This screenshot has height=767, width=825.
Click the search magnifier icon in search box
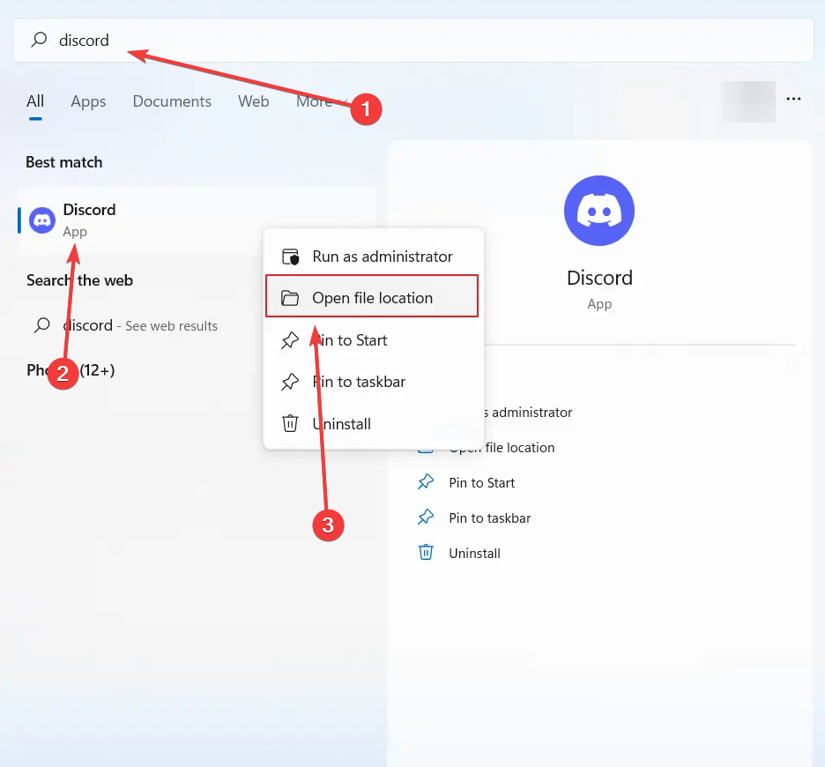pos(39,40)
